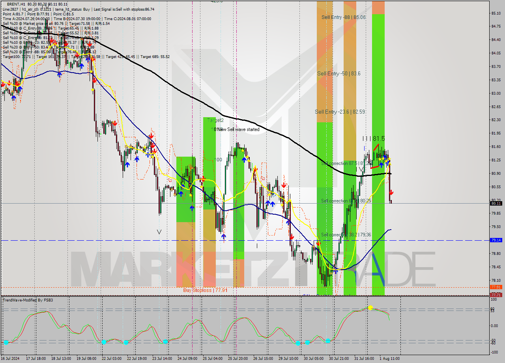Click 79.50 on the price axis
The width and height of the screenshot is (505, 363).
pyautogui.click(x=496, y=227)
